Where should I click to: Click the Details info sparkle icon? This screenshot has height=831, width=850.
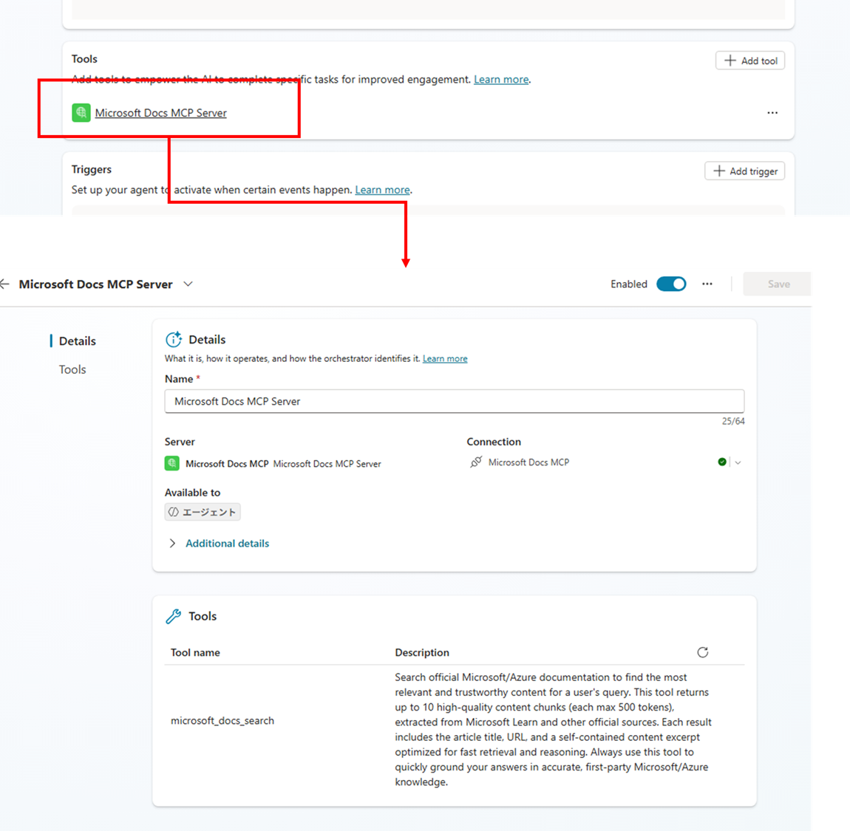pos(174,339)
